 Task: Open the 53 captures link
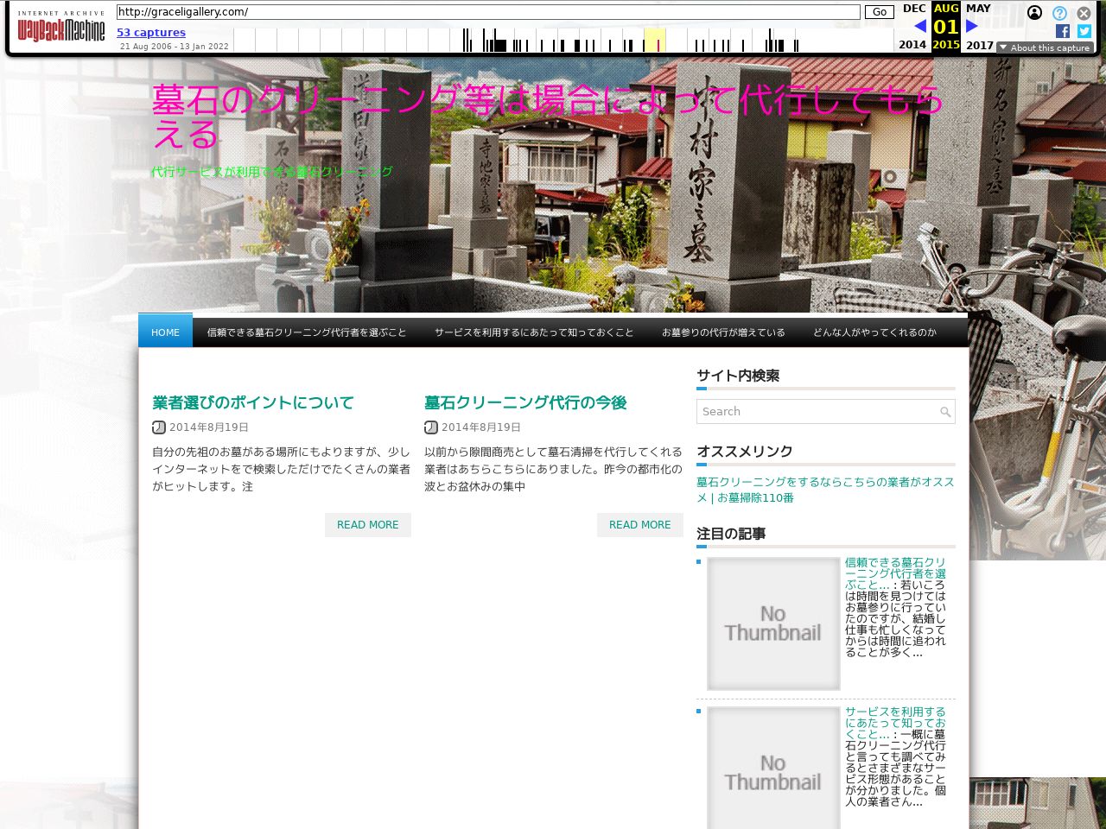[151, 33]
